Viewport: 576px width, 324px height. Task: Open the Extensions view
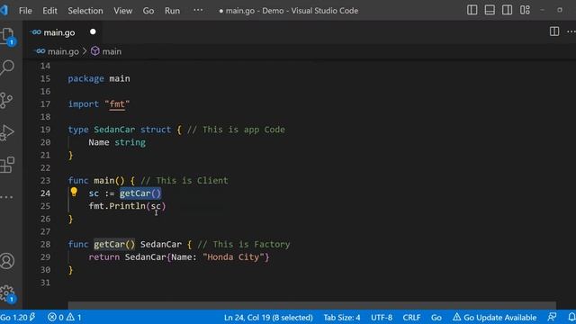coord(7,165)
